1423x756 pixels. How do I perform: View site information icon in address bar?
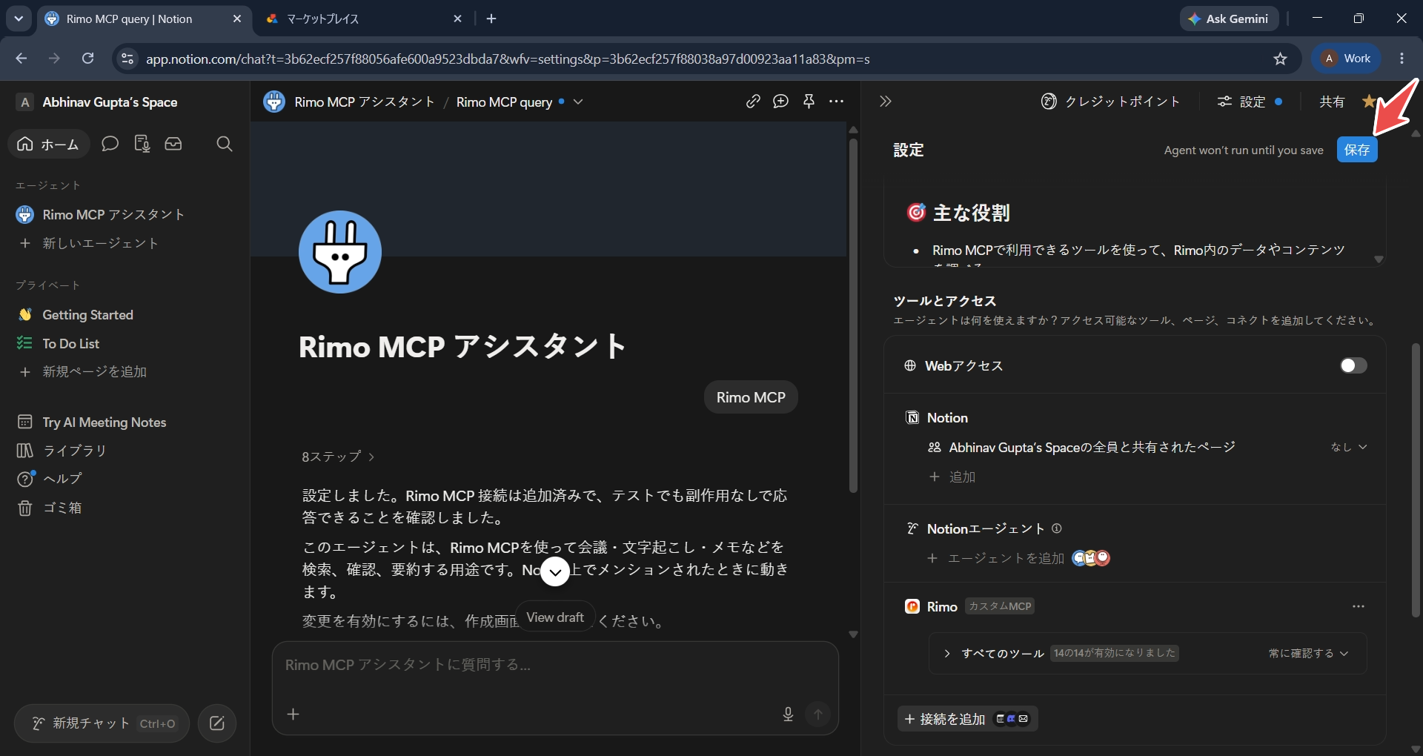[127, 59]
